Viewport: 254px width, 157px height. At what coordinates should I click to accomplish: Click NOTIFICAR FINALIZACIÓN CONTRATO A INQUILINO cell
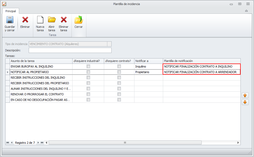pyautogui.click(x=202, y=66)
